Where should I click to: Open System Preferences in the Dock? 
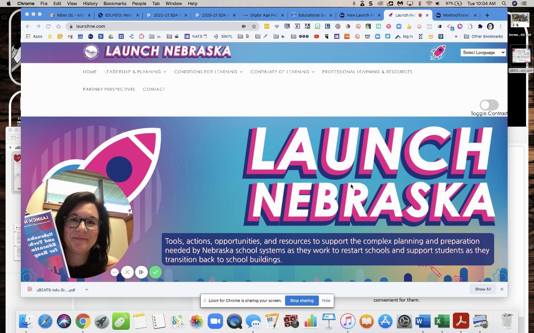pyautogui.click(x=404, y=321)
